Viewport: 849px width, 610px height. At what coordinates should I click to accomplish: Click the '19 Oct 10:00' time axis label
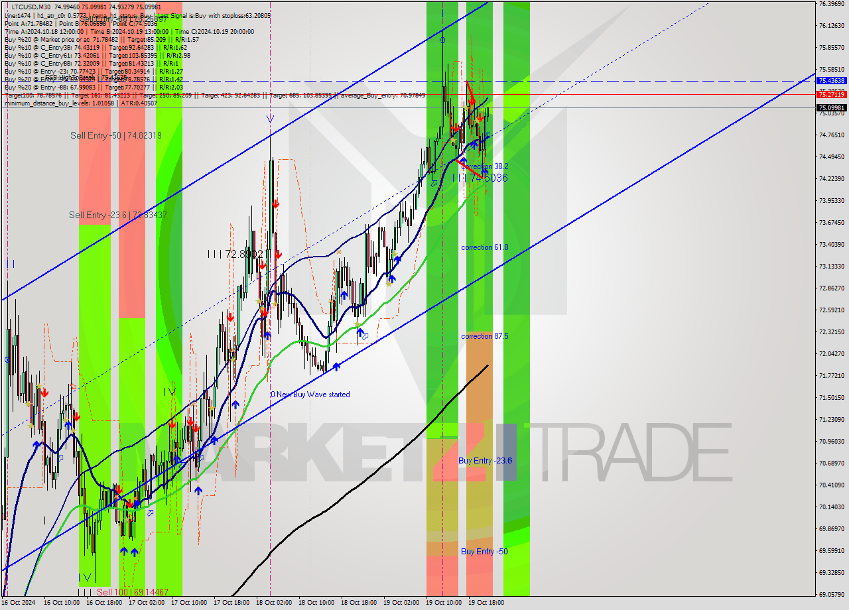[x=444, y=603]
